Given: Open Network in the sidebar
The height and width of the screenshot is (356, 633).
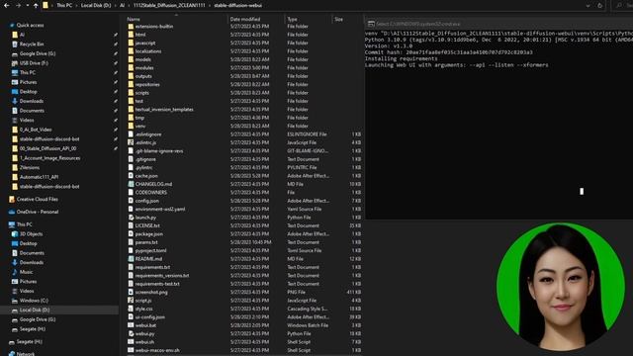Looking at the screenshot, I should click(26, 354).
